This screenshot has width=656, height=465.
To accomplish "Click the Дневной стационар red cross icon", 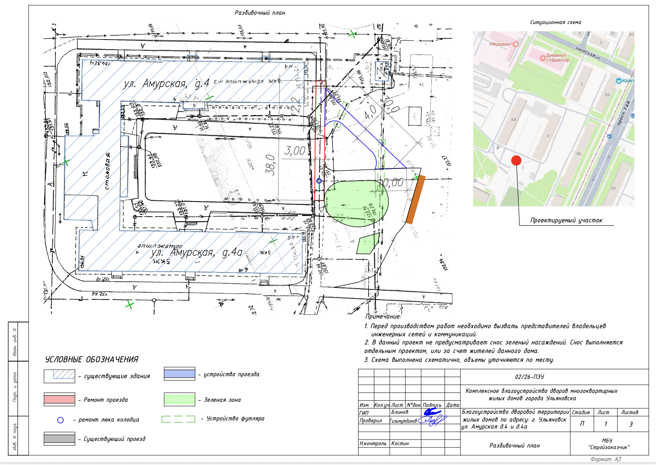I will coord(543,58).
